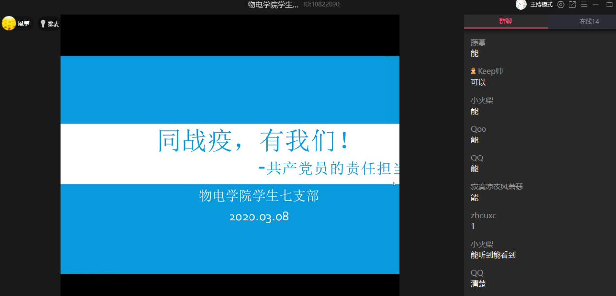The width and height of the screenshot is (616, 296).
Task: Minimize the live room window
Action: click(596, 5)
